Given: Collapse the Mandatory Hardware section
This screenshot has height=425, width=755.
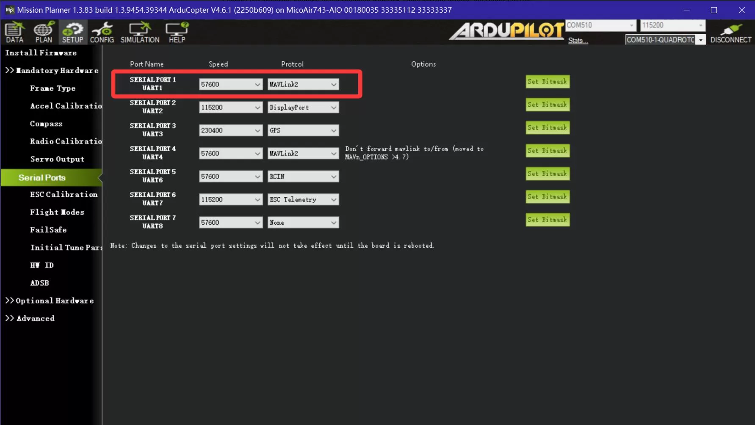Looking at the screenshot, I should pos(52,71).
